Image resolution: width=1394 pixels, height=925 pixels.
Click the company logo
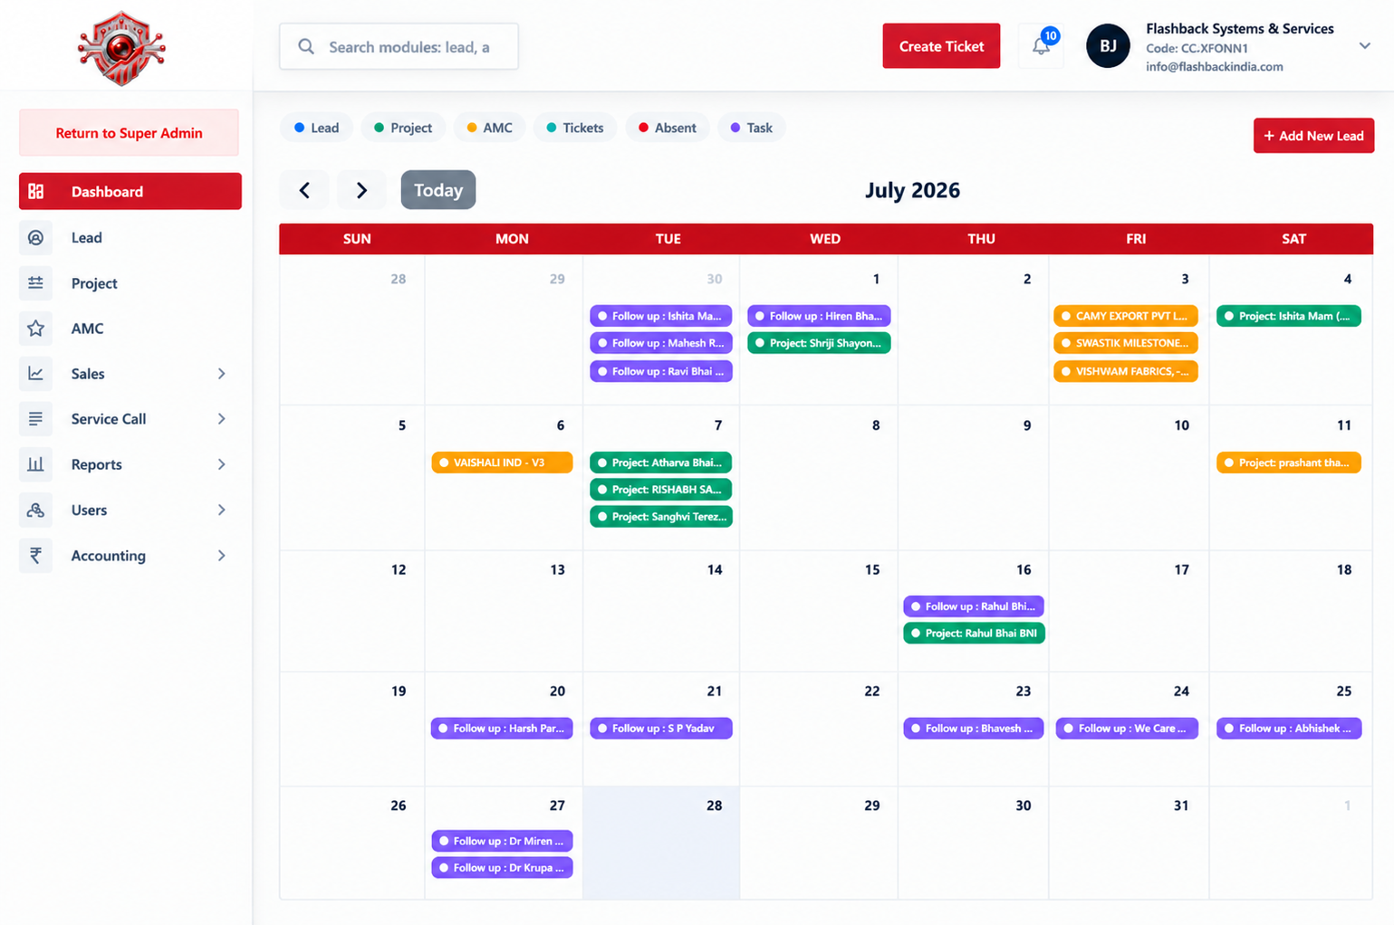click(121, 48)
